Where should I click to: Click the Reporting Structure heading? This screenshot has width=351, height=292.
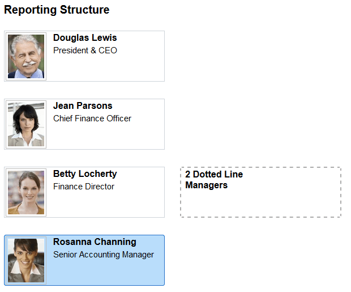coord(57,10)
